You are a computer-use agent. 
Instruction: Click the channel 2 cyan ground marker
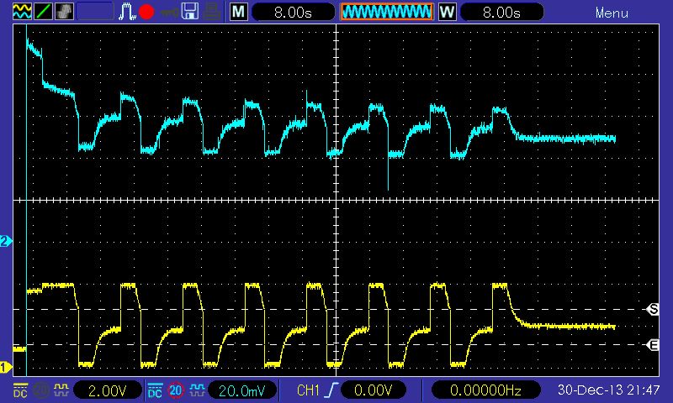point(6,241)
